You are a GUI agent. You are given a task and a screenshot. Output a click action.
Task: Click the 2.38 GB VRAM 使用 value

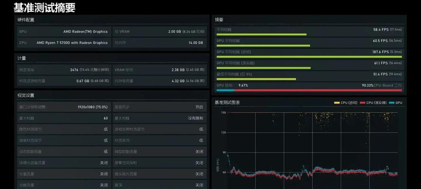(178, 70)
